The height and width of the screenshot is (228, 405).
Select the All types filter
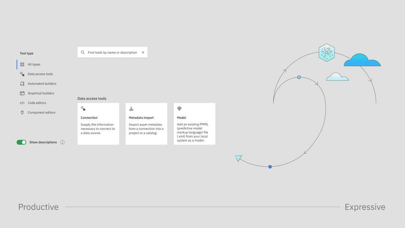[34, 64]
